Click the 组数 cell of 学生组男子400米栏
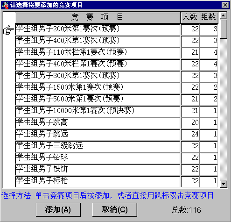The height and width of the screenshot is (222, 231). (x=209, y=65)
